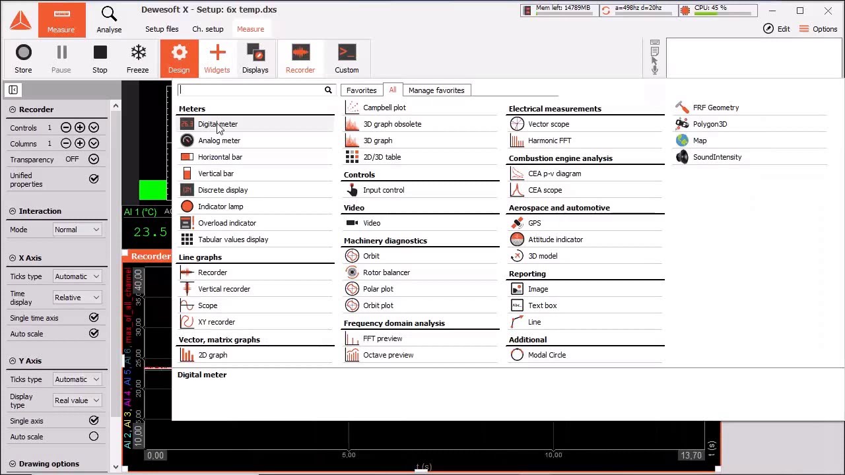Freeze the measurement display
845x475 pixels.
[x=138, y=59]
